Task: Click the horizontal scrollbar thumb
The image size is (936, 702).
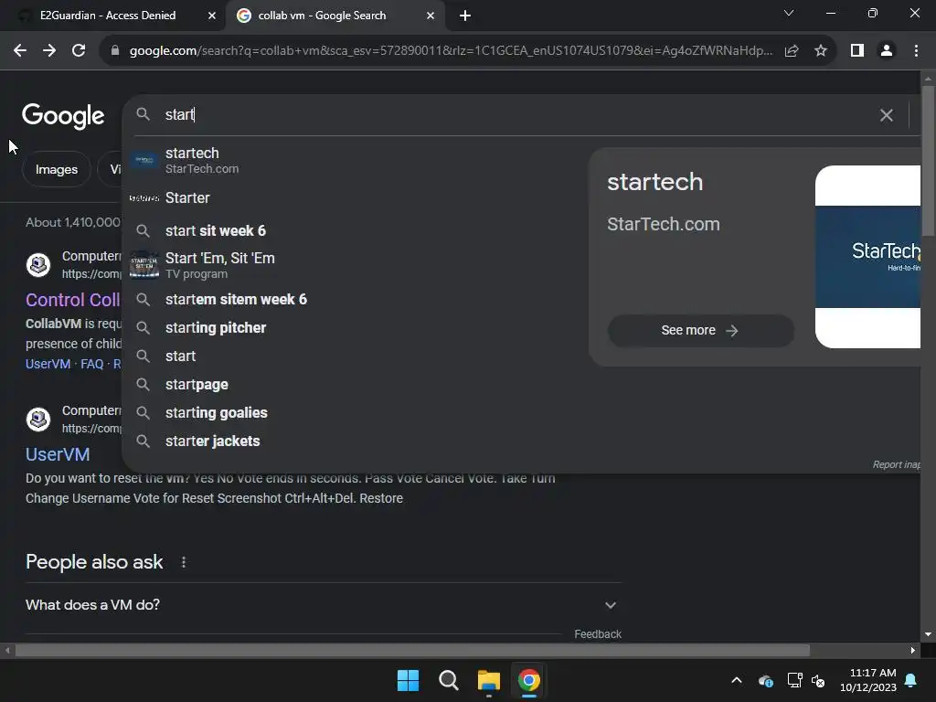Action: click(412, 650)
